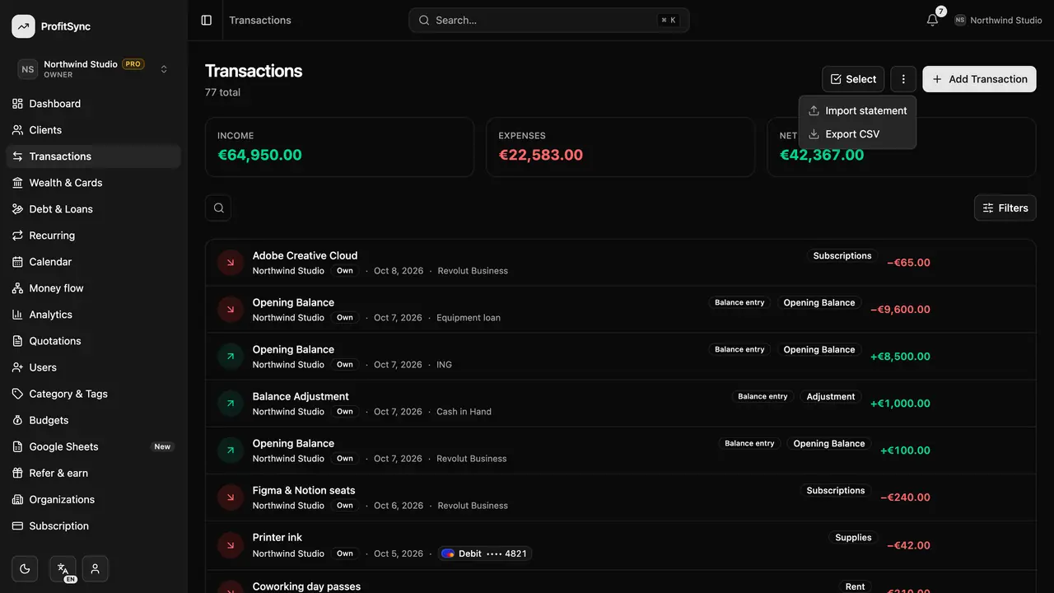
Task: Navigate to Debt & Loans
Action: point(93,209)
